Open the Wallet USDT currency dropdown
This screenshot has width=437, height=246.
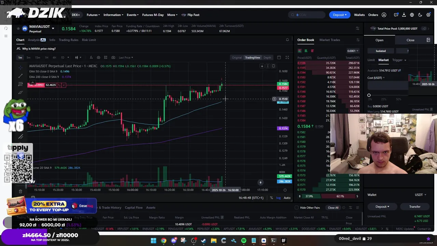(x=420, y=195)
